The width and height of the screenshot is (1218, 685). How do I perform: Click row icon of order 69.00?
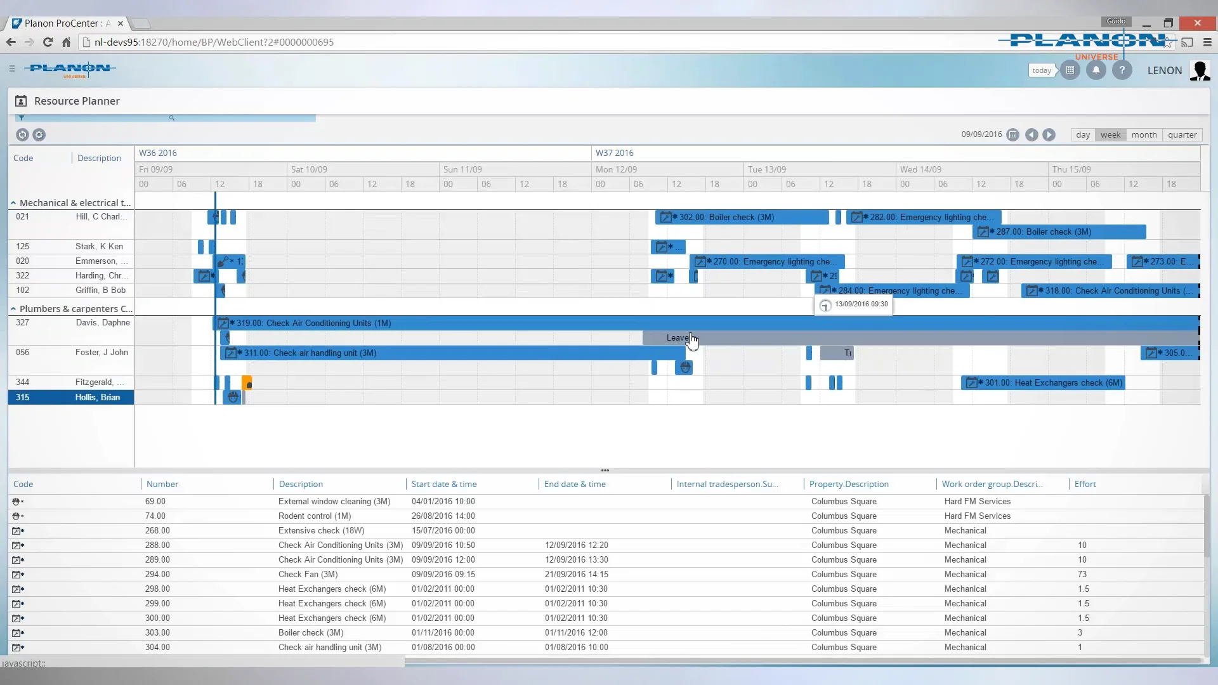pyautogui.click(x=17, y=502)
